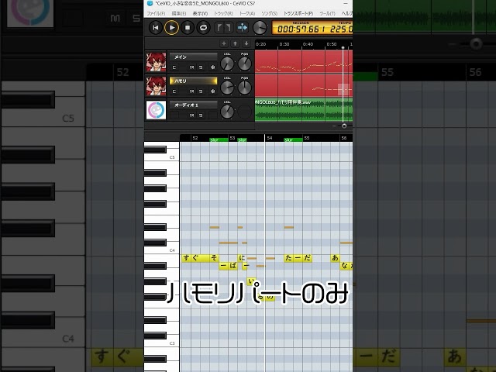Select the note with lyric ーば
This screenshot has width=496, height=372.
pos(228,266)
